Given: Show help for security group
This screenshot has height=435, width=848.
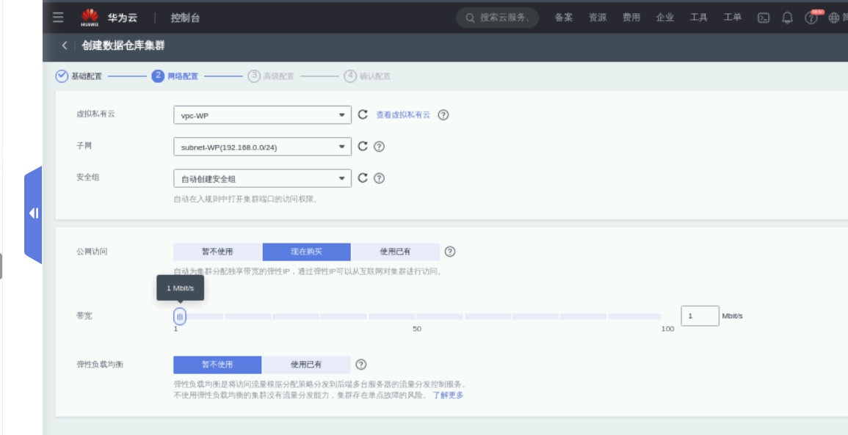Looking at the screenshot, I should tap(379, 178).
